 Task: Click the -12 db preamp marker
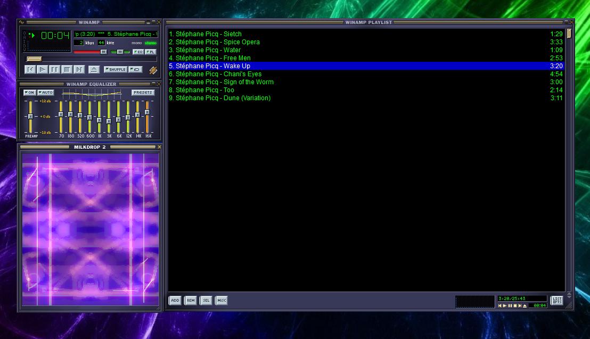click(45, 132)
